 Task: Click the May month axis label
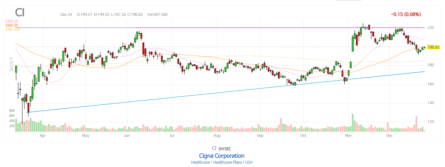pyautogui.click(x=86, y=135)
